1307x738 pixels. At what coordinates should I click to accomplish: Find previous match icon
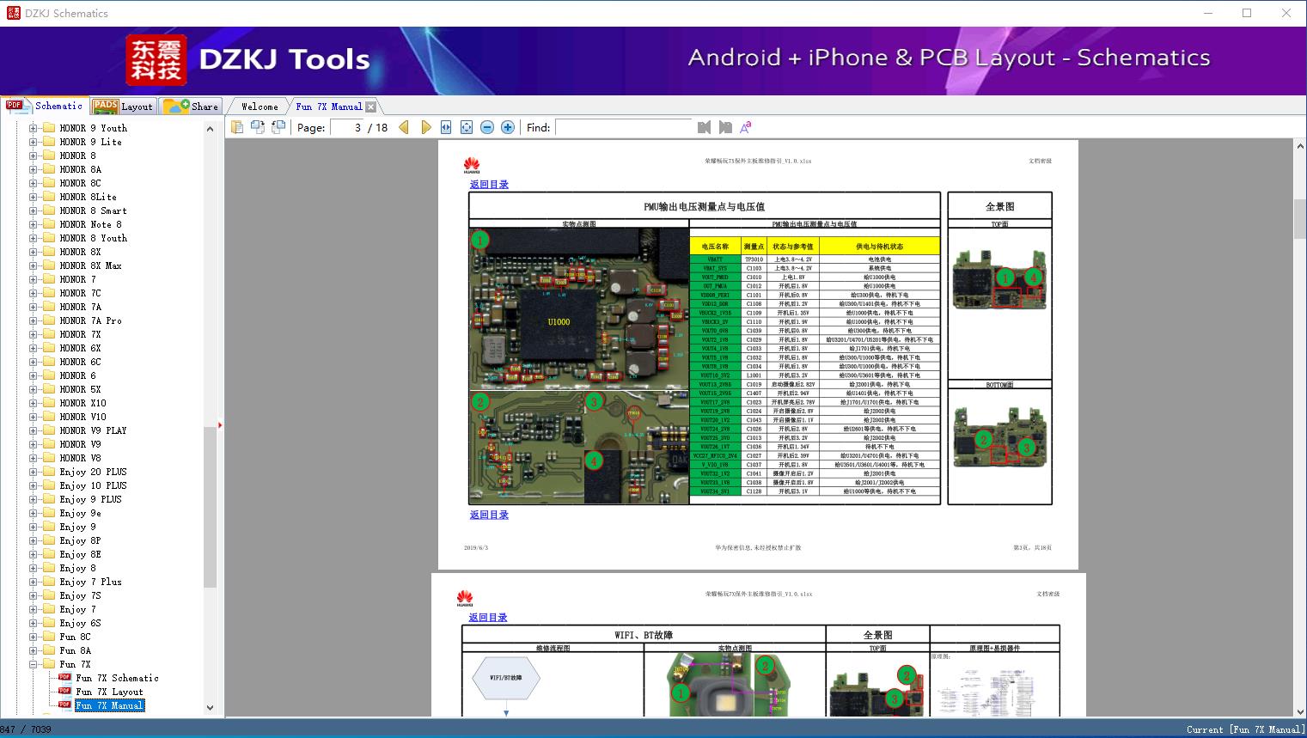coord(705,127)
